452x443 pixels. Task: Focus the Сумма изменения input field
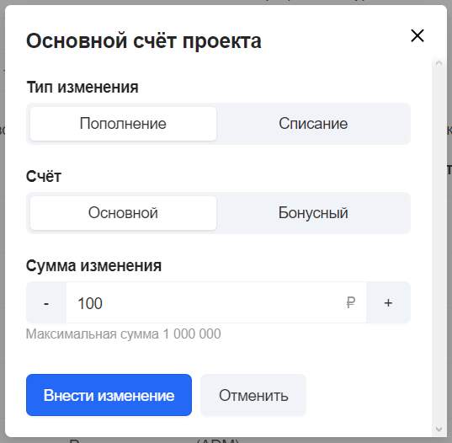(216, 302)
